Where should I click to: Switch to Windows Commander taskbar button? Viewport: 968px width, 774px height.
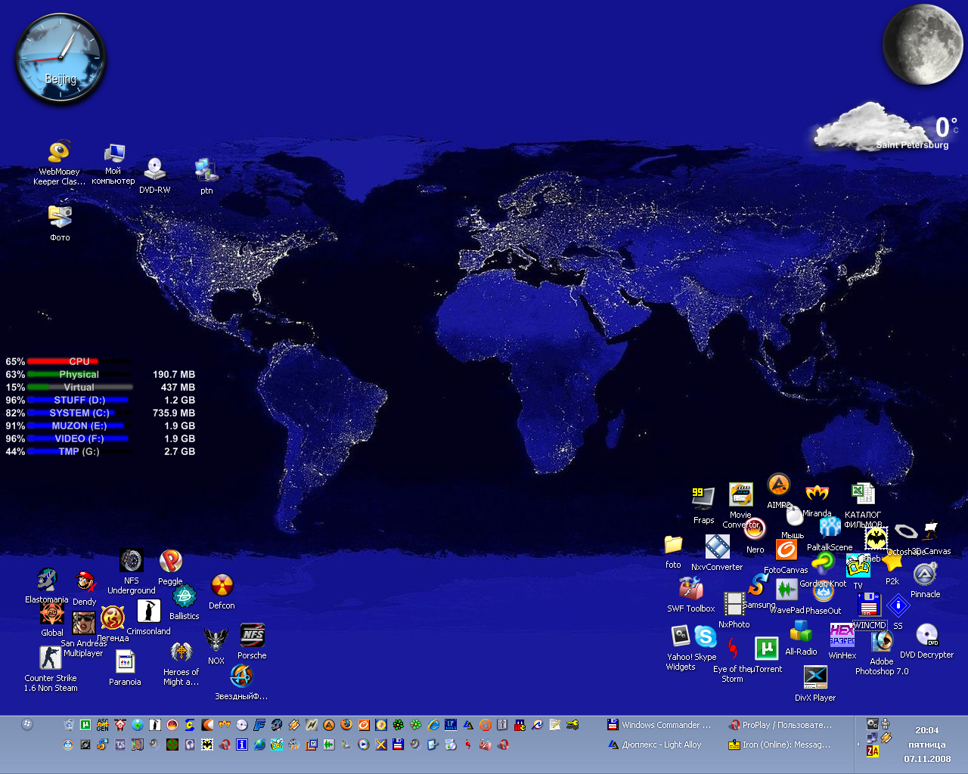659,725
